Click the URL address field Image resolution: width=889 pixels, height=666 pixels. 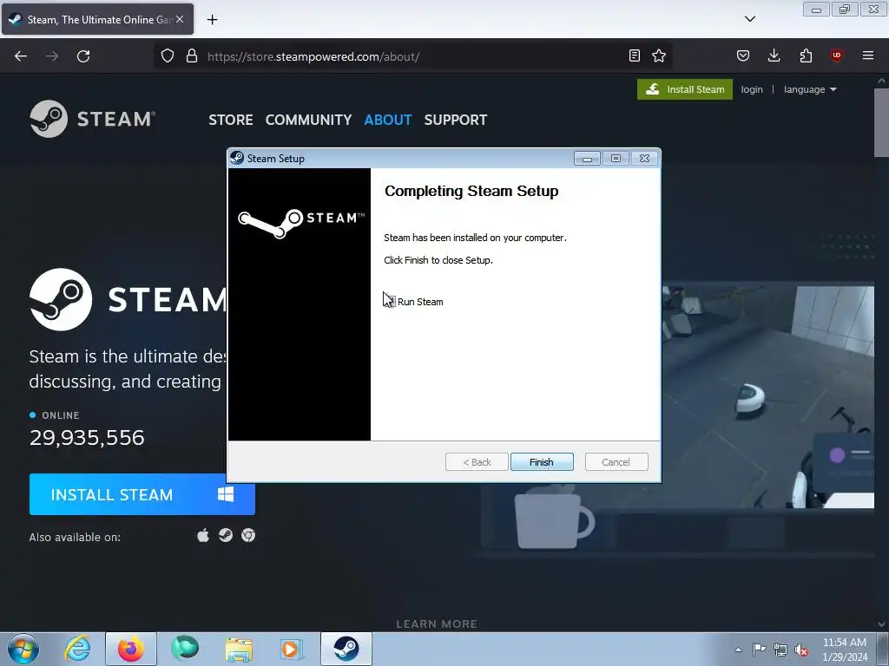[x=411, y=56]
